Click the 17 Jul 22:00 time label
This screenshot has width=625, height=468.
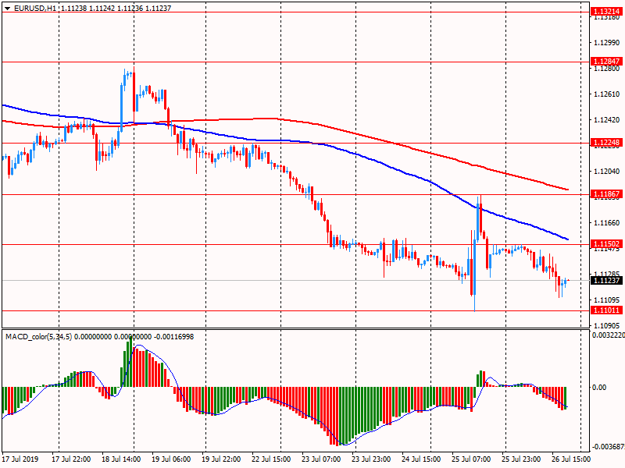pos(71,459)
